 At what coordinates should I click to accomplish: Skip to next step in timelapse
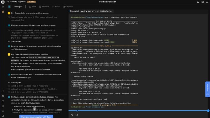[x=76, y=114]
